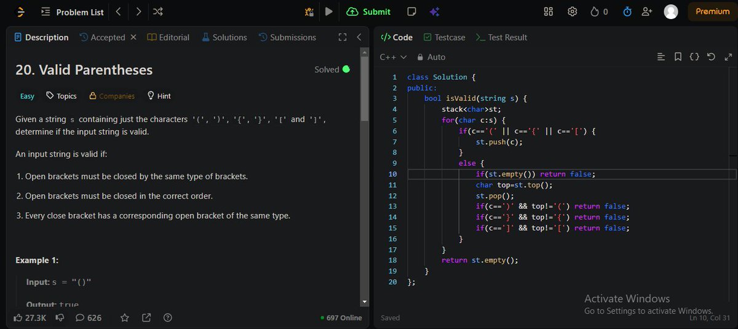Image resolution: width=738 pixels, height=329 pixels.
Task: Click the Easy difficulty tag
Action: click(x=27, y=96)
